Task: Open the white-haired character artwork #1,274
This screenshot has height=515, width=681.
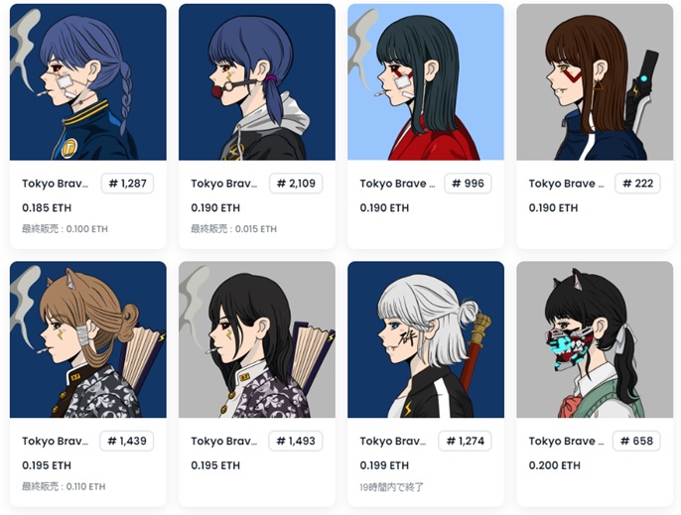Action: click(x=426, y=339)
